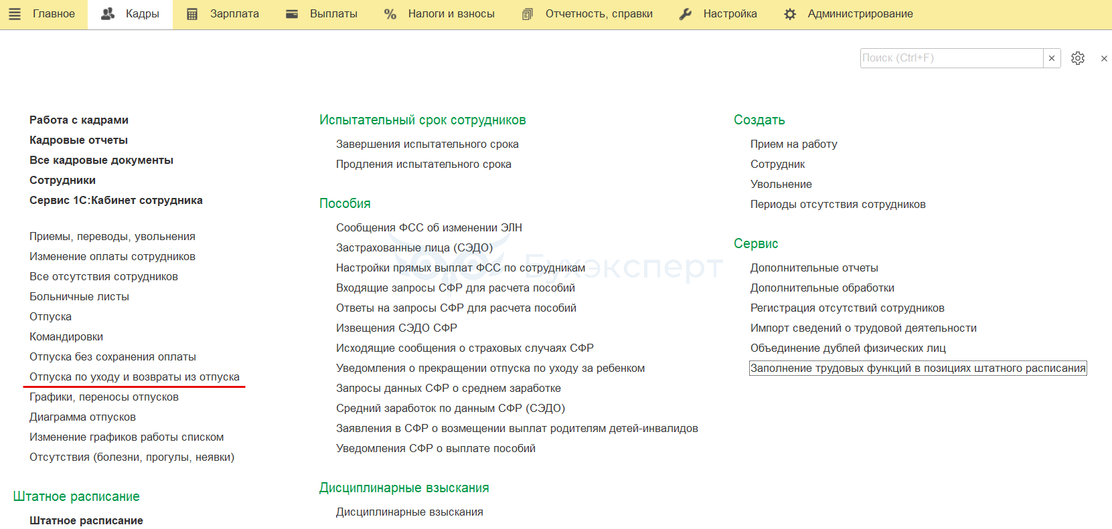Open Застрахованные лица (СЭДО)

coord(414,248)
